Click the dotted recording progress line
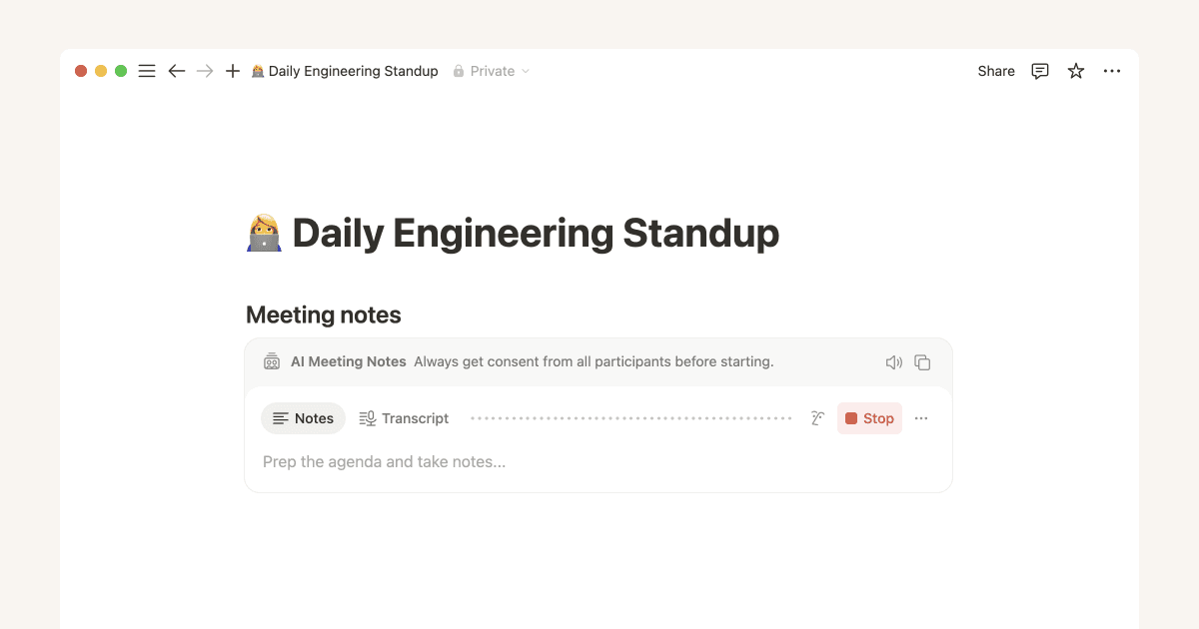Viewport: 1199px width, 629px height. click(x=629, y=418)
